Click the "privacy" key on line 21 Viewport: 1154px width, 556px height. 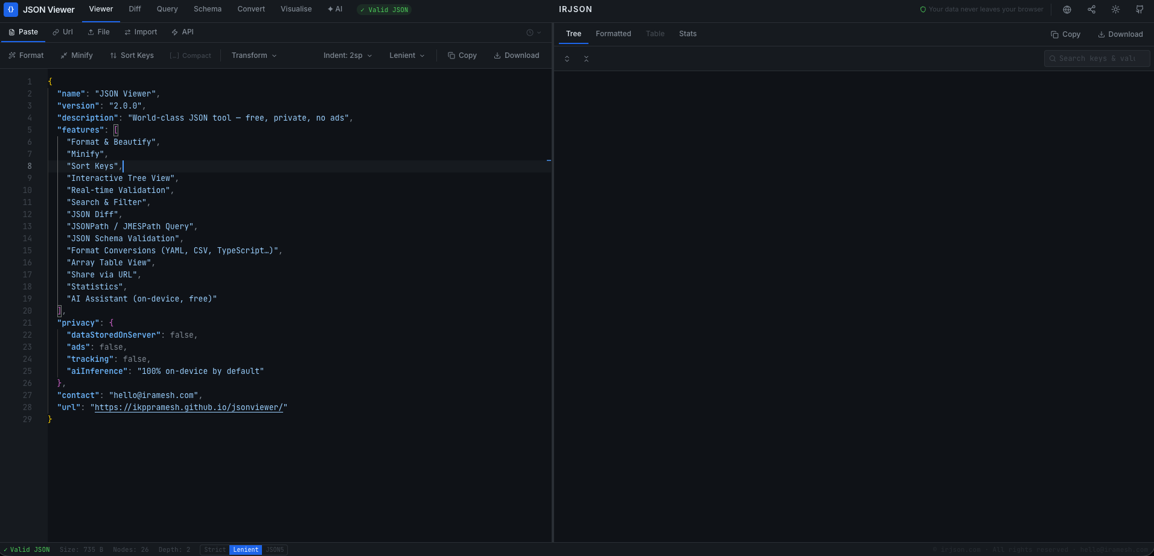click(78, 323)
